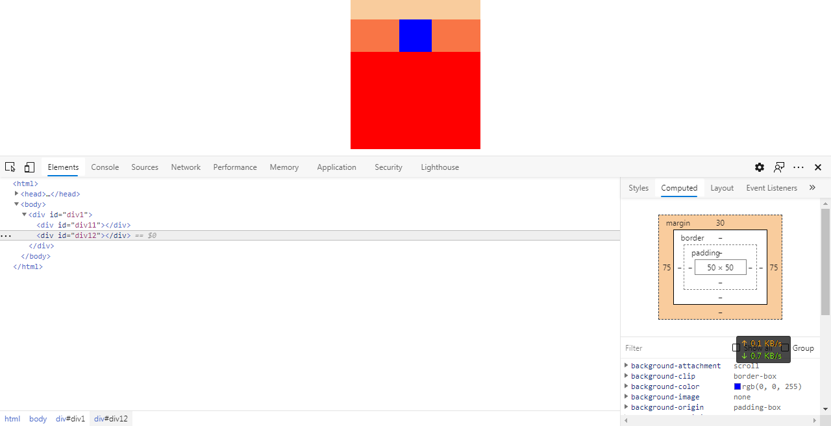Screen dimensions: 831x426
Task: Enable the Group checkbox
Action: point(785,348)
